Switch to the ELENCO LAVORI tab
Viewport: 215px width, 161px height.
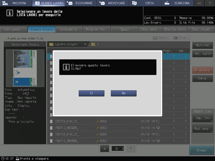[48, 3]
